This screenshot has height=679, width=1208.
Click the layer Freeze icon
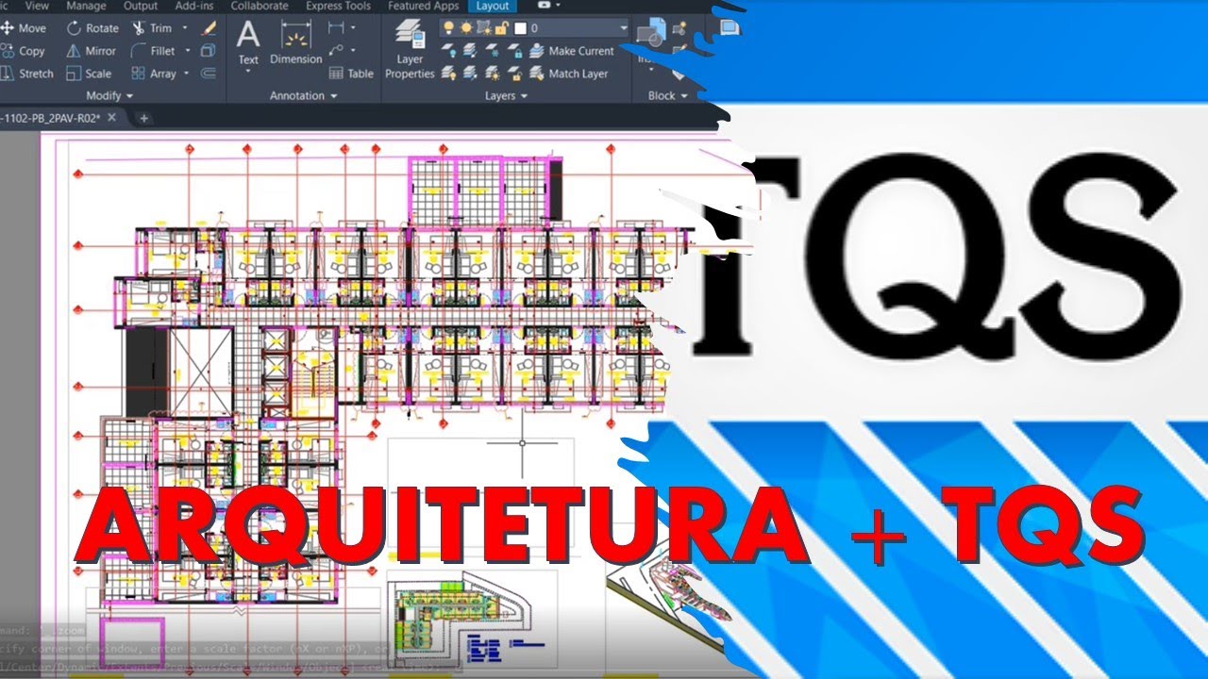click(x=493, y=51)
